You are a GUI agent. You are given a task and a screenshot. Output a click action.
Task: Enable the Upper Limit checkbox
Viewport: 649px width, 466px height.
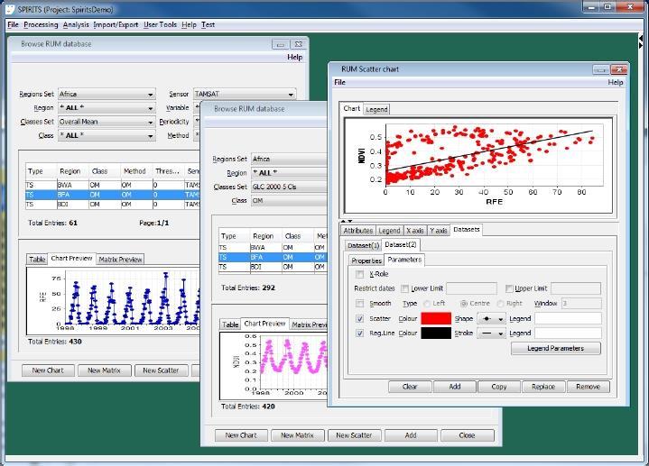click(x=509, y=288)
